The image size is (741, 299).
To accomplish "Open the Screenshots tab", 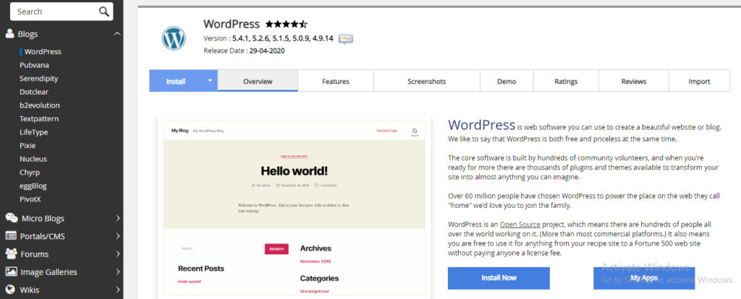I will click(427, 81).
